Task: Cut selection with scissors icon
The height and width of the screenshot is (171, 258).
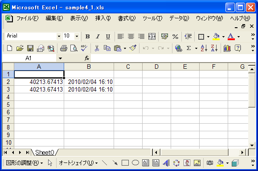Action: [x=97, y=48]
